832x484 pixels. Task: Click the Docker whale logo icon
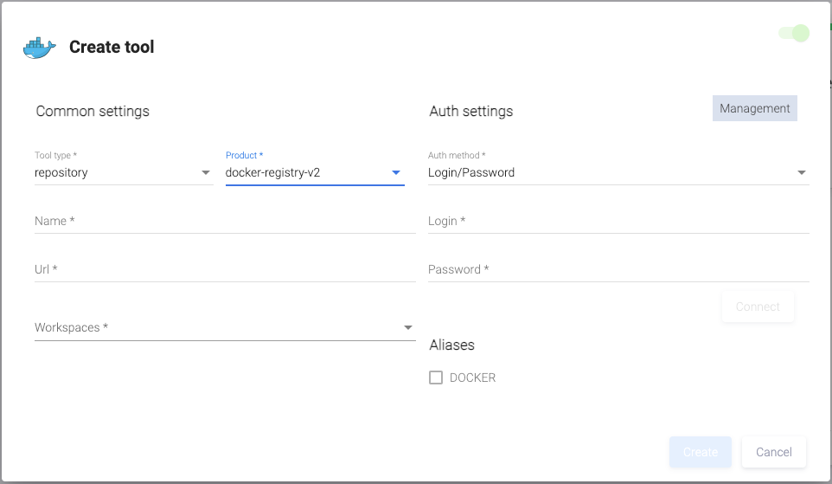click(39, 48)
